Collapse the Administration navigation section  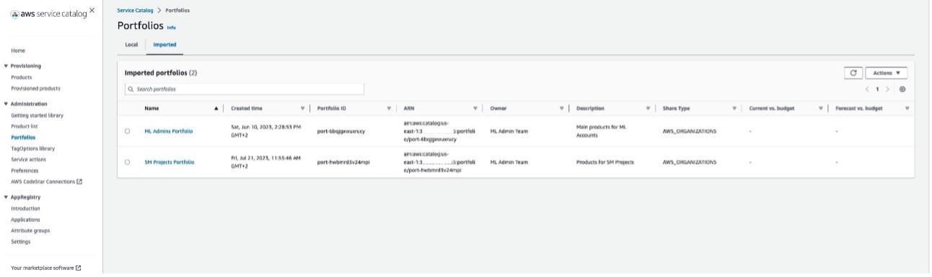coord(6,104)
